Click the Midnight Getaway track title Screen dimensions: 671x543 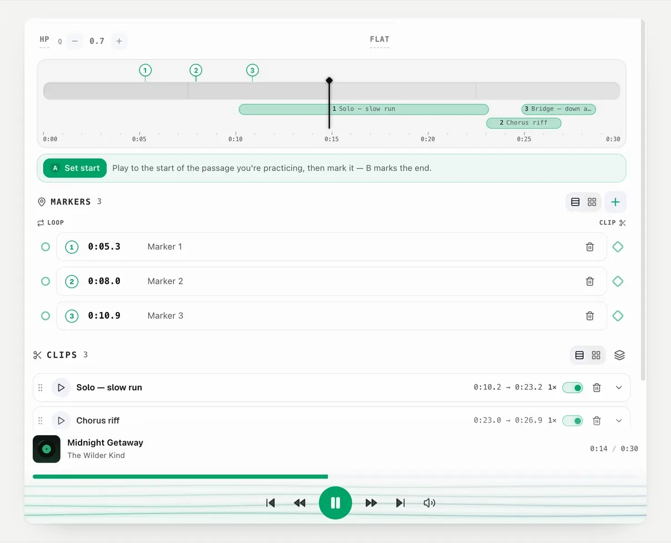click(x=105, y=443)
